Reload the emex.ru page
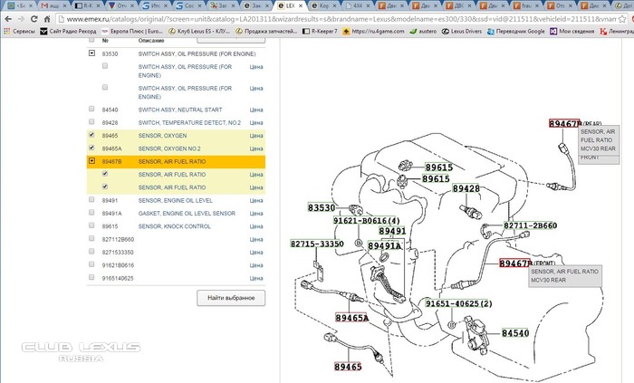This screenshot has height=383, width=634. [x=34, y=19]
